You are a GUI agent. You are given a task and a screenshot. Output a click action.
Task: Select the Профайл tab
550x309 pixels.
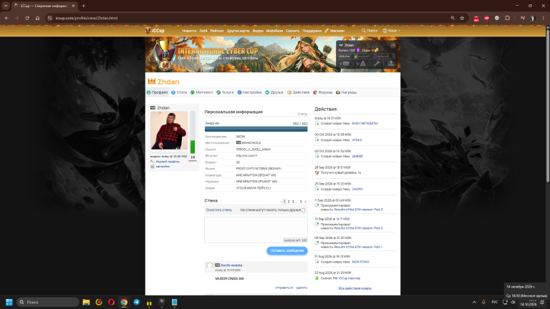157,92
